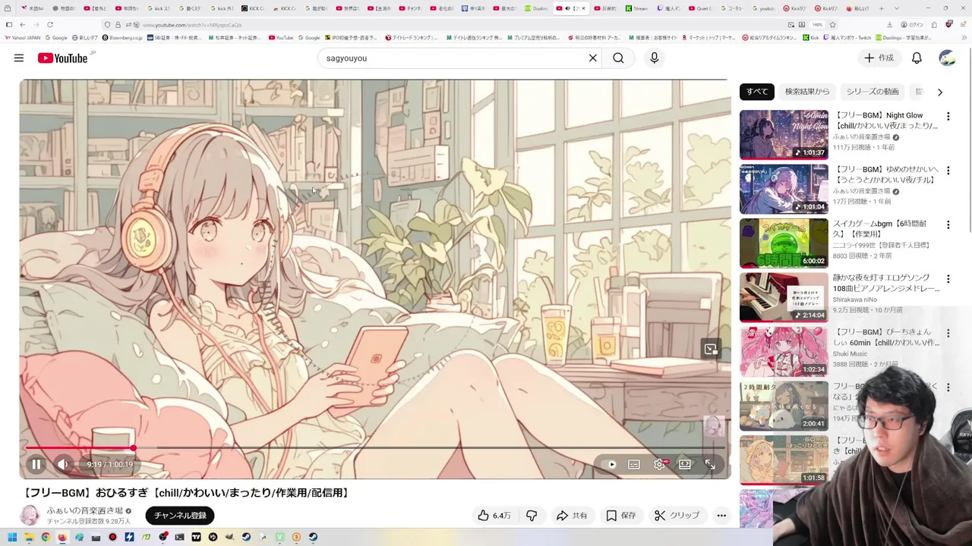The width and height of the screenshot is (972, 546).
Task: Open Night Glow video thumbnail
Action: pyautogui.click(x=784, y=135)
